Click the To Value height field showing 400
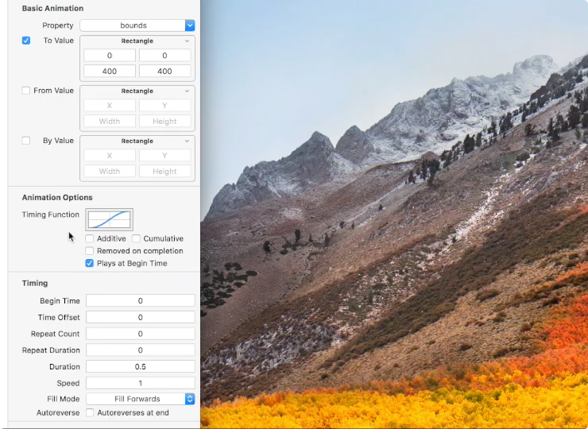The image size is (588, 429). click(x=164, y=71)
